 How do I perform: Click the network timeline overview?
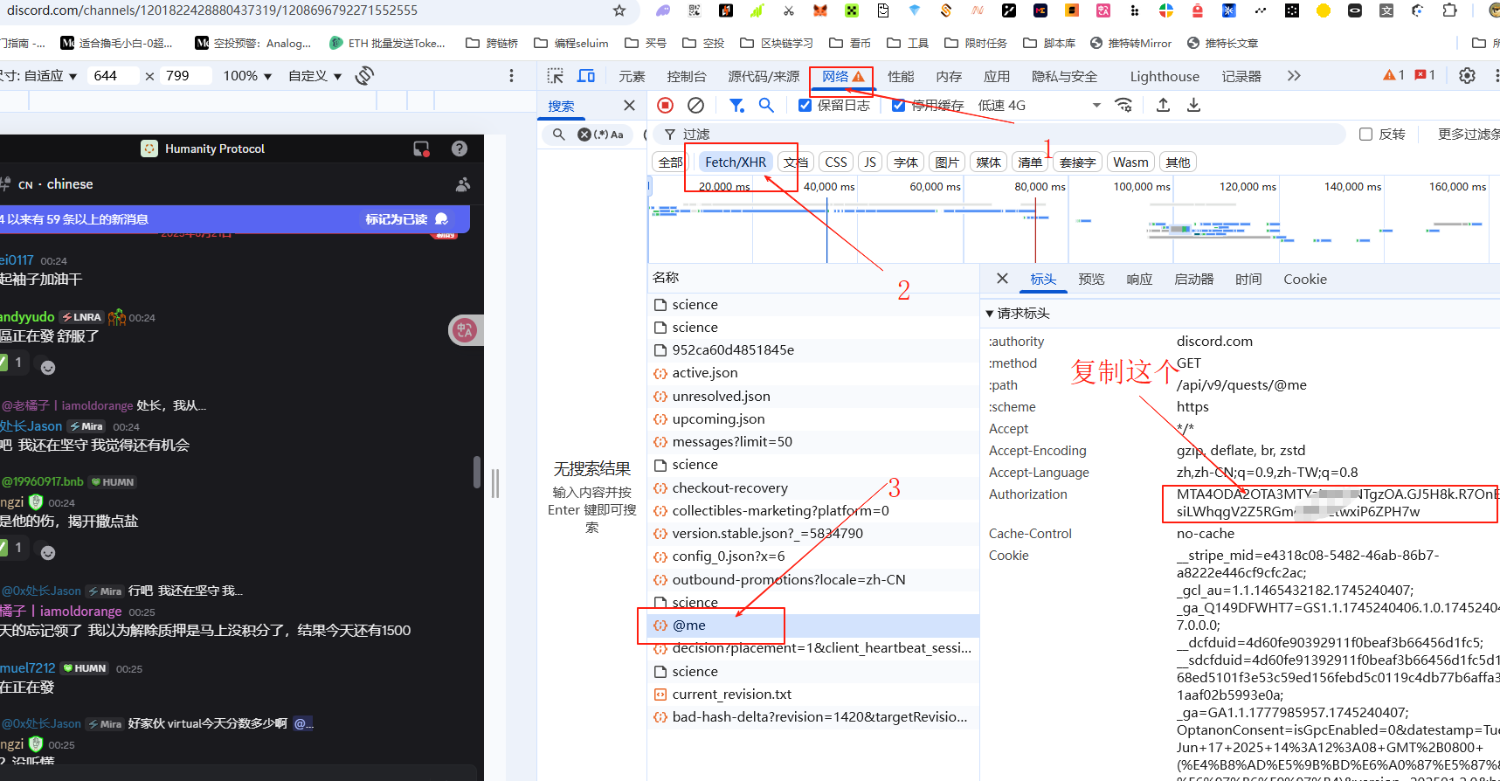click(x=1074, y=220)
